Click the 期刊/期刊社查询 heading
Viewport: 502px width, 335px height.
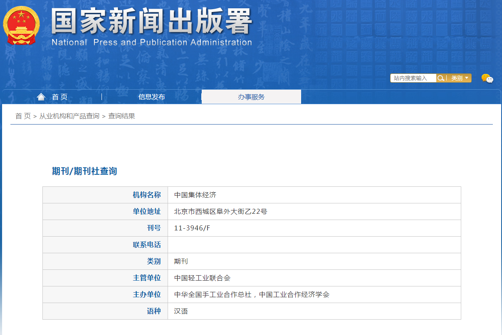pos(84,171)
